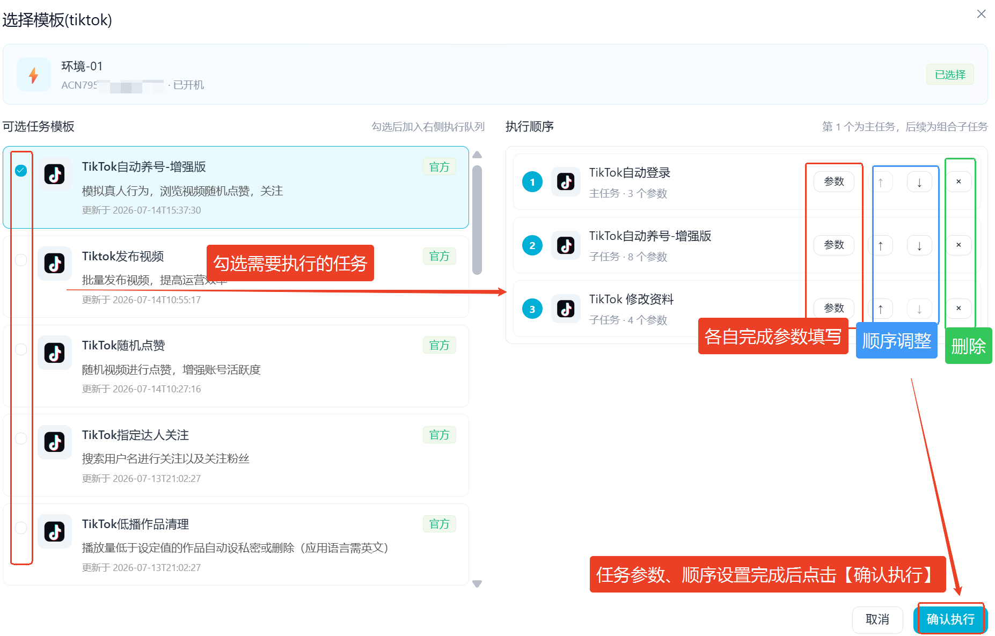Check the Tiktok发布视频 template checkbox
The image size is (995, 636).
coord(21,260)
